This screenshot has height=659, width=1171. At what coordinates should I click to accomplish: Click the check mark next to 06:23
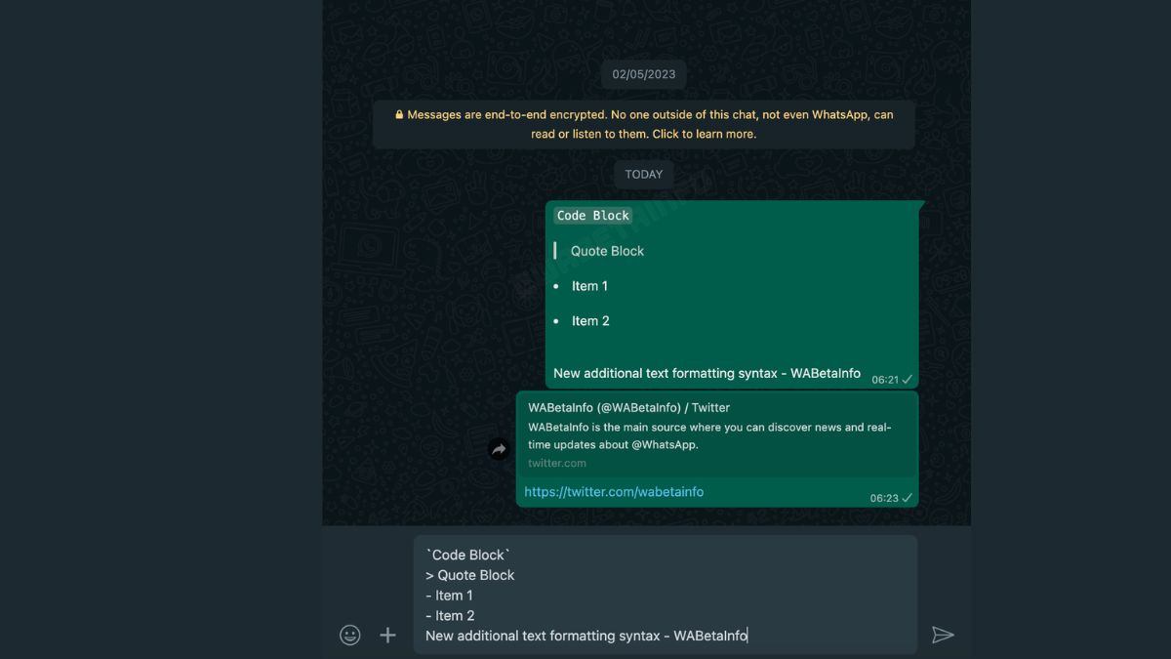[908, 498]
